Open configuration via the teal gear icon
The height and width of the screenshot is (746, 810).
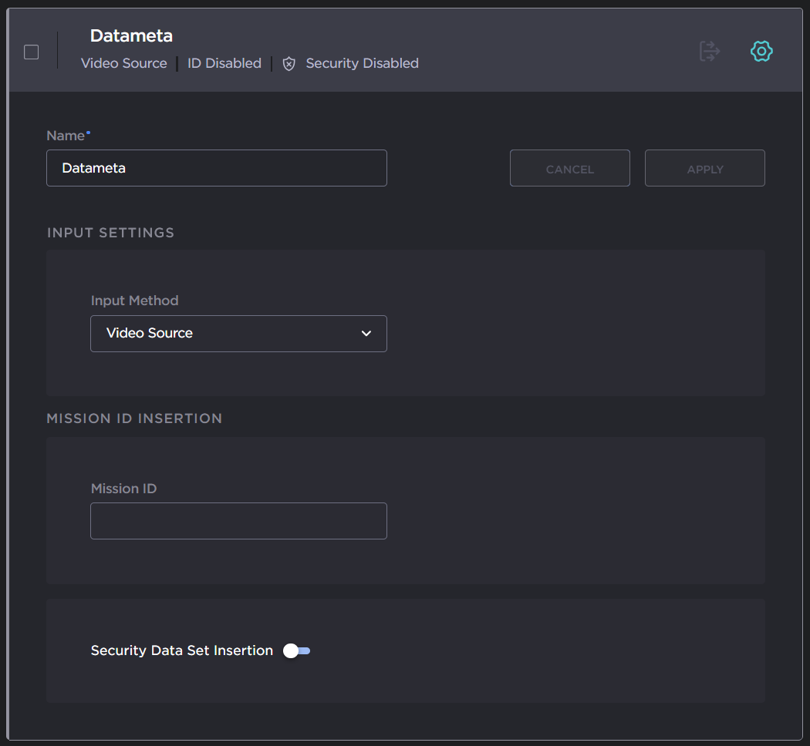point(761,51)
